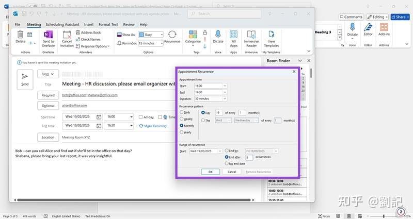Open the Format Text tab
The height and width of the screenshot is (219, 413).
point(108,24)
